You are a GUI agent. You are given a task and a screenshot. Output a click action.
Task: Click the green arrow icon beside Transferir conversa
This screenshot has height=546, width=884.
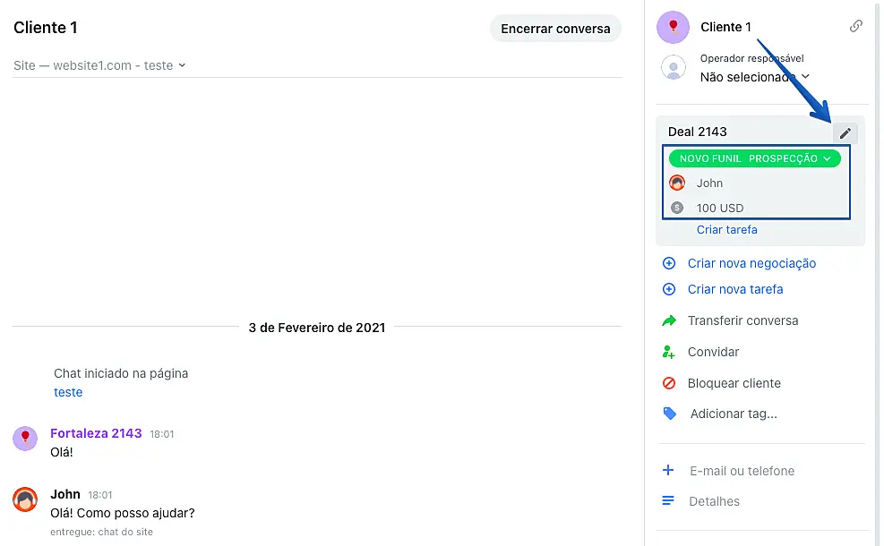pyautogui.click(x=668, y=320)
